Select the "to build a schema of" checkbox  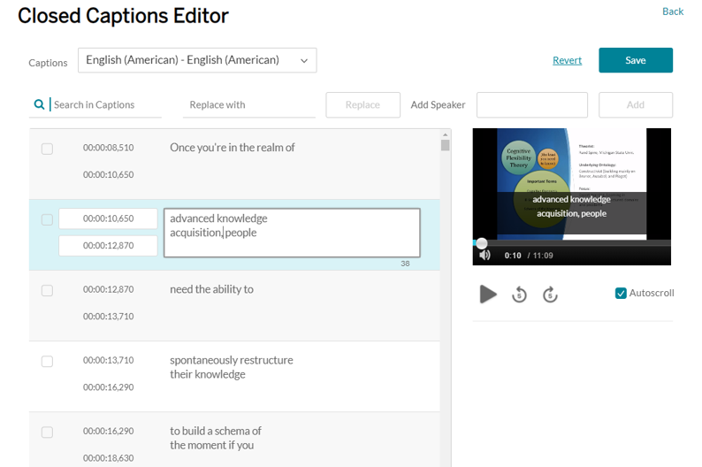pyautogui.click(x=47, y=433)
